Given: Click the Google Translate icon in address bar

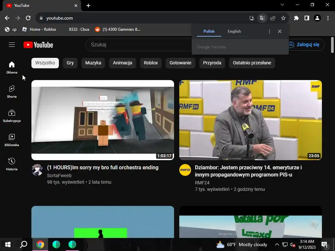Looking at the screenshot, I should [x=262, y=18].
